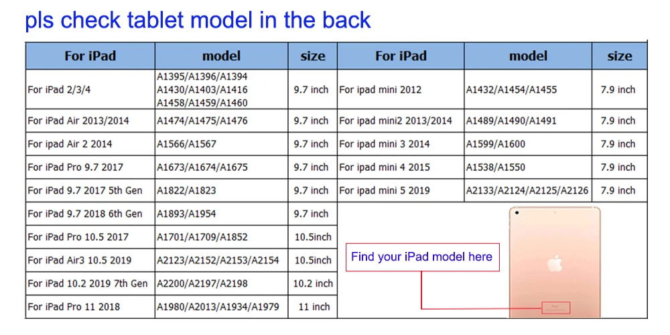Screen dimensions: 670x335
Task: Click the heading 'pls check tablet model in the back'
Action: tap(198, 19)
